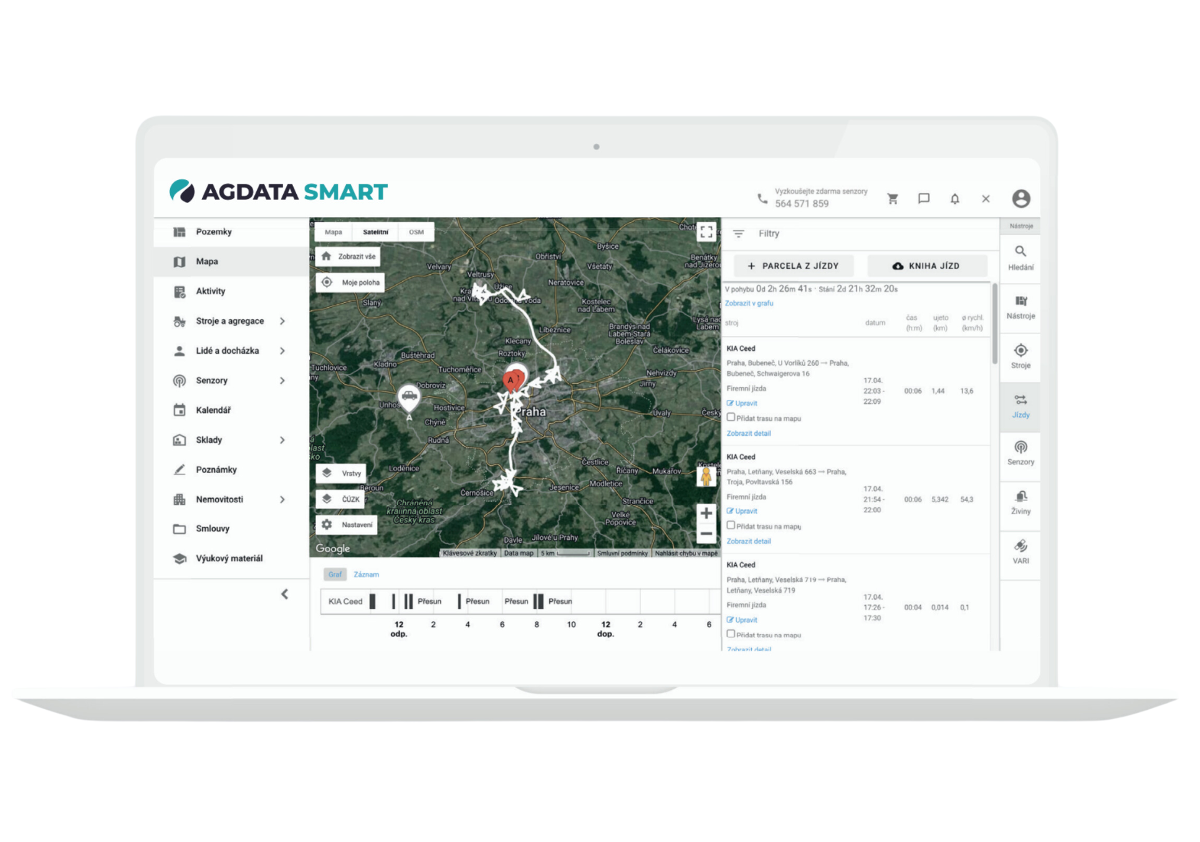This screenshot has width=1200, height=842.
Task: Open notifications bell icon
Action: click(954, 199)
